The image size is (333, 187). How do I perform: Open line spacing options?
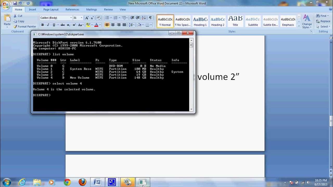(131, 25)
